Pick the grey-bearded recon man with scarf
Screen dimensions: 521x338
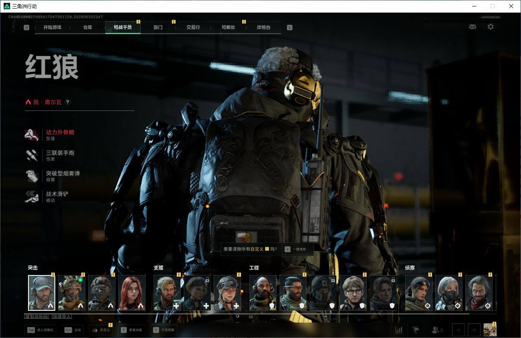(x=479, y=293)
